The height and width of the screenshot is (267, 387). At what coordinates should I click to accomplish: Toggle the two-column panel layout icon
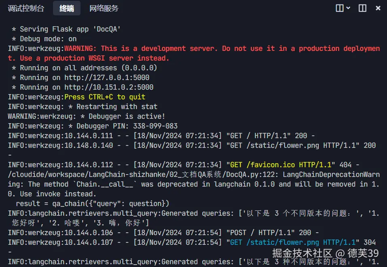pos(362,8)
